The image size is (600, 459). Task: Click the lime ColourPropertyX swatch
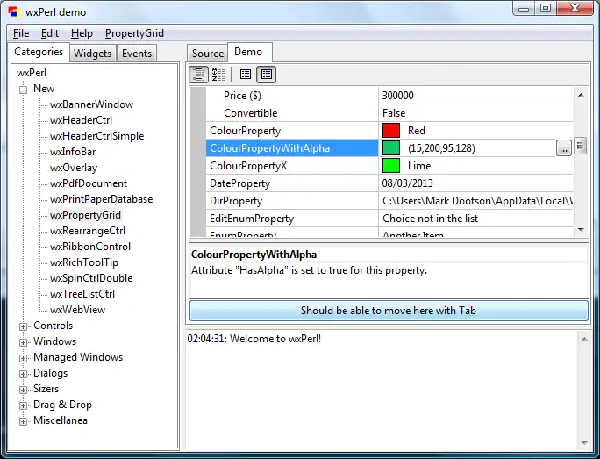391,166
